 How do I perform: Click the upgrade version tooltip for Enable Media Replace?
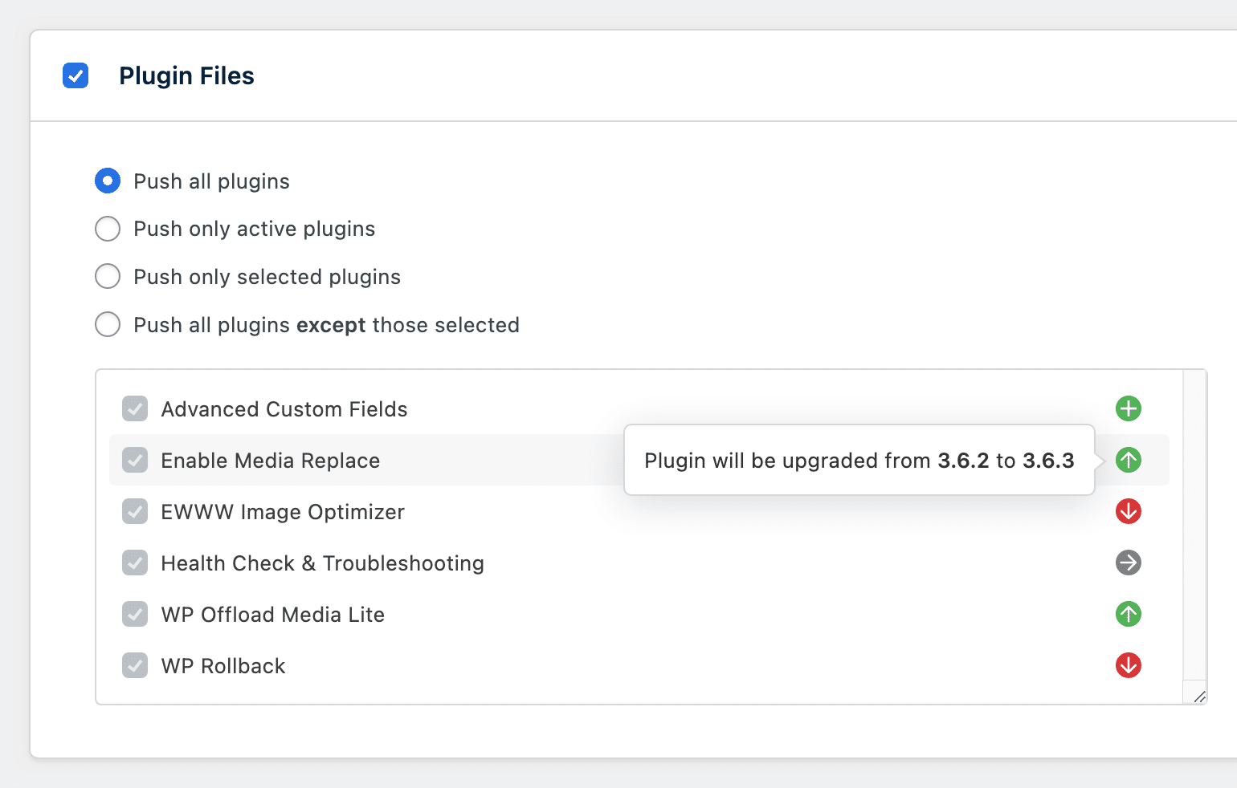pos(859,460)
